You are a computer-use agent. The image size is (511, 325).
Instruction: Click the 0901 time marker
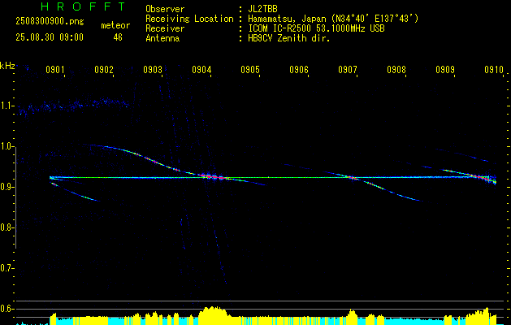pos(54,69)
